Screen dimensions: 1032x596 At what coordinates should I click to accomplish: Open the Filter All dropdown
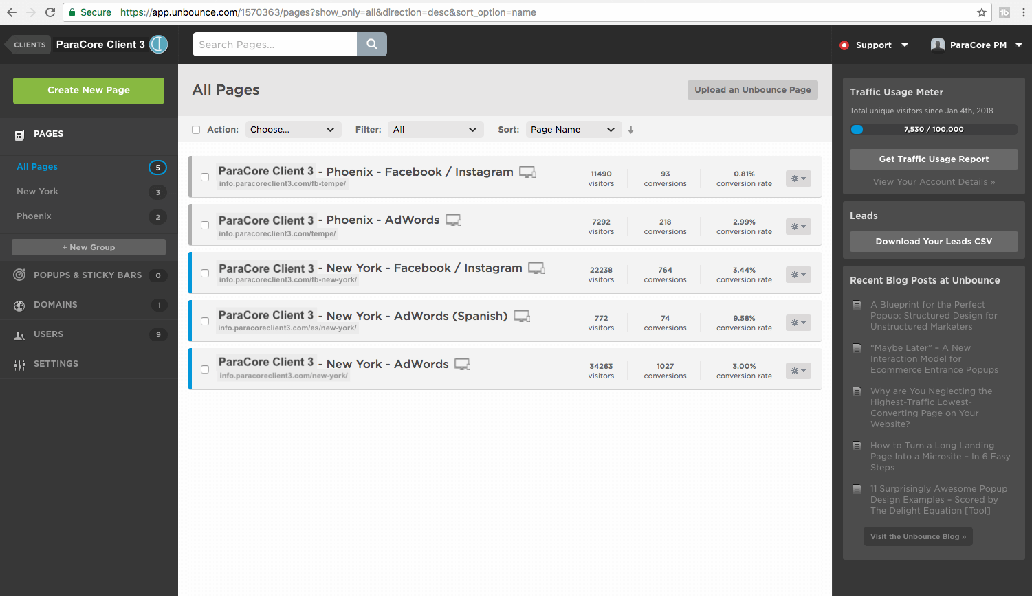[436, 129]
